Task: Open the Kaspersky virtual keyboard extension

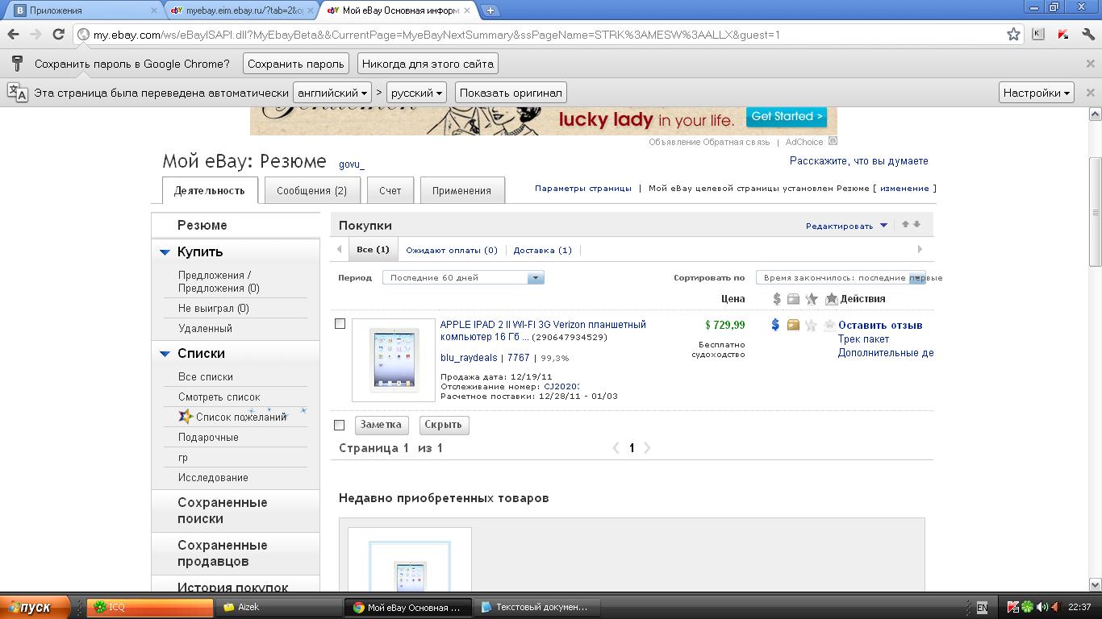Action: coord(1038,34)
